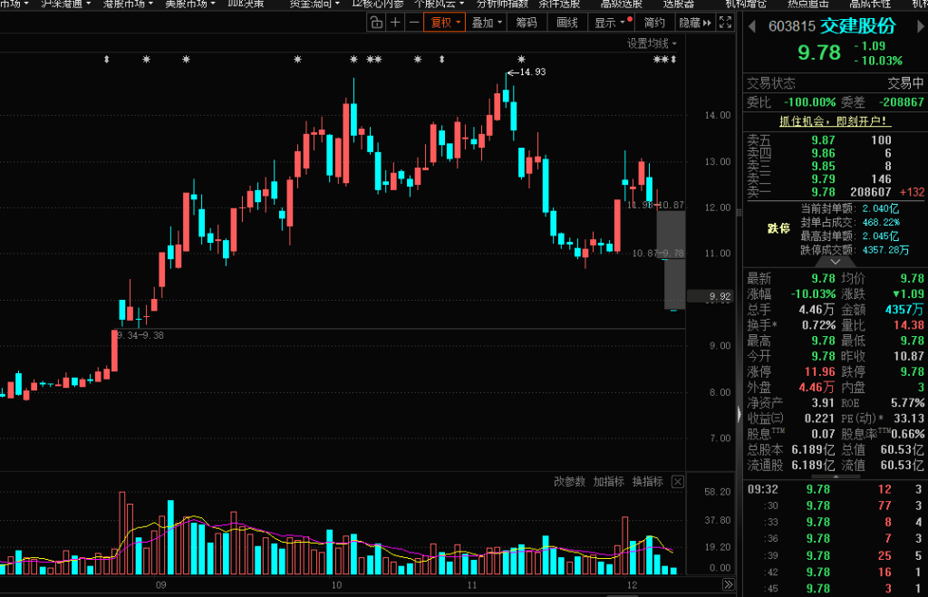The width and height of the screenshot is (928, 597).
Task: Click the 抓住机会，即刻开户 link
Action: pyautogui.click(x=835, y=120)
